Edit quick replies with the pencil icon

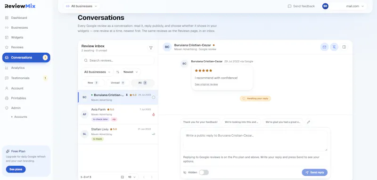pyautogui.click(x=309, y=122)
